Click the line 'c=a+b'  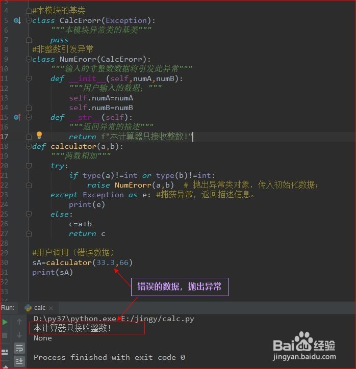click(x=80, y=224)
